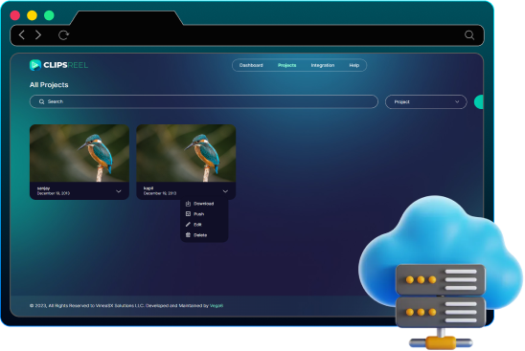Viewport: 525px width, 351px height.
Task: Reload the page with refresh icon
Action: click(63, 34)
